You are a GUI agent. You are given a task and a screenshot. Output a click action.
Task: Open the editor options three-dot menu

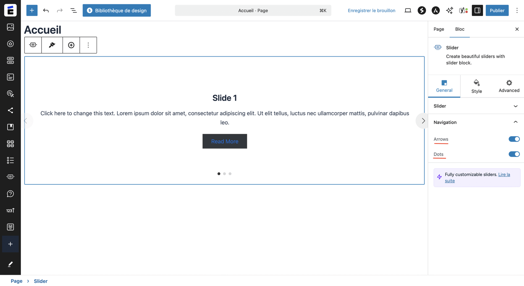(x=517, y=10)
